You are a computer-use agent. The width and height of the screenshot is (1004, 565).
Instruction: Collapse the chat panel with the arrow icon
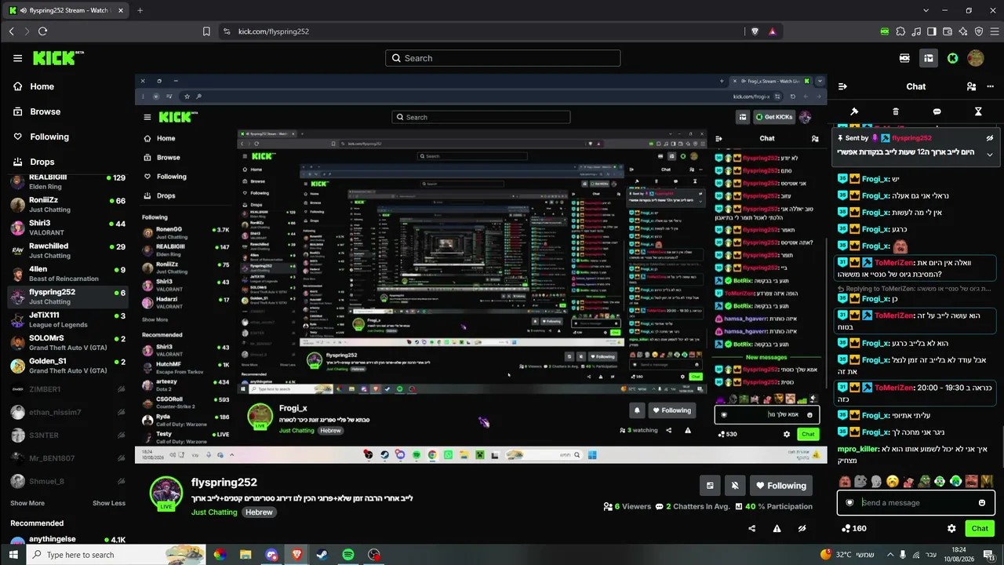point(843,86)
